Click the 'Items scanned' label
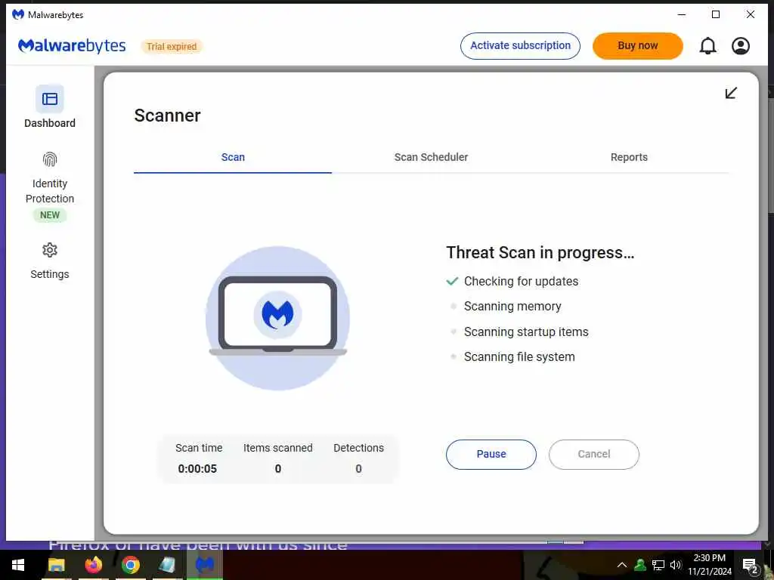The height and width of the screenshot is (580, 774). click(278, 448)
